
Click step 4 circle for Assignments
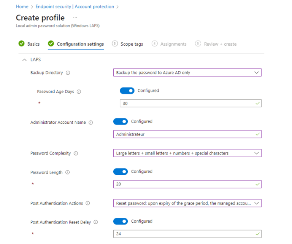pyautogui.click(x=155, y=44)
